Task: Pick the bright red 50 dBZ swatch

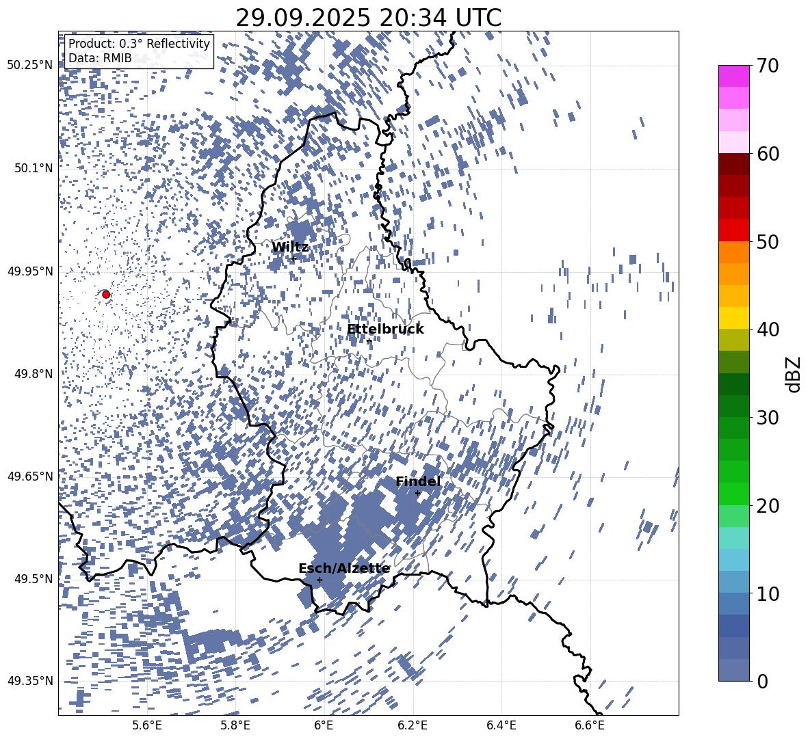Action: (734, 230)
